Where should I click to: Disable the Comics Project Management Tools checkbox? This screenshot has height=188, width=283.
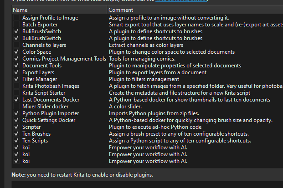pyautogui.click(x=16, y=59)
